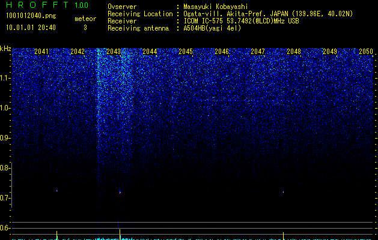Click the 0.9 kHz frequency label
The width and height of the screenshot is (378, 240).
coord(5,138)
